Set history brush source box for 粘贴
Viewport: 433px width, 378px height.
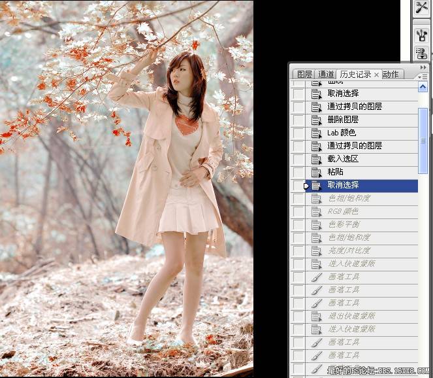[298, 172]
